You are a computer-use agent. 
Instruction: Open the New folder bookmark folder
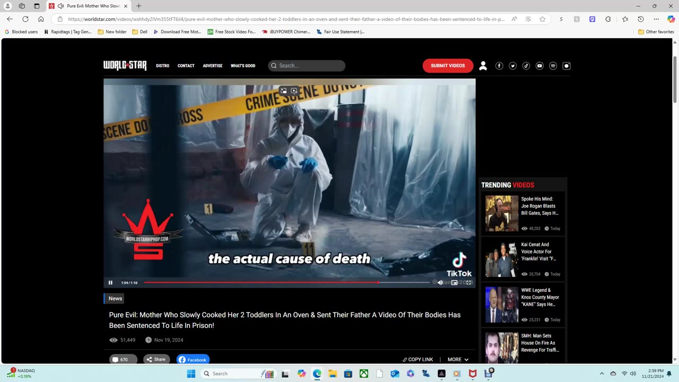[x=112, y=32]
